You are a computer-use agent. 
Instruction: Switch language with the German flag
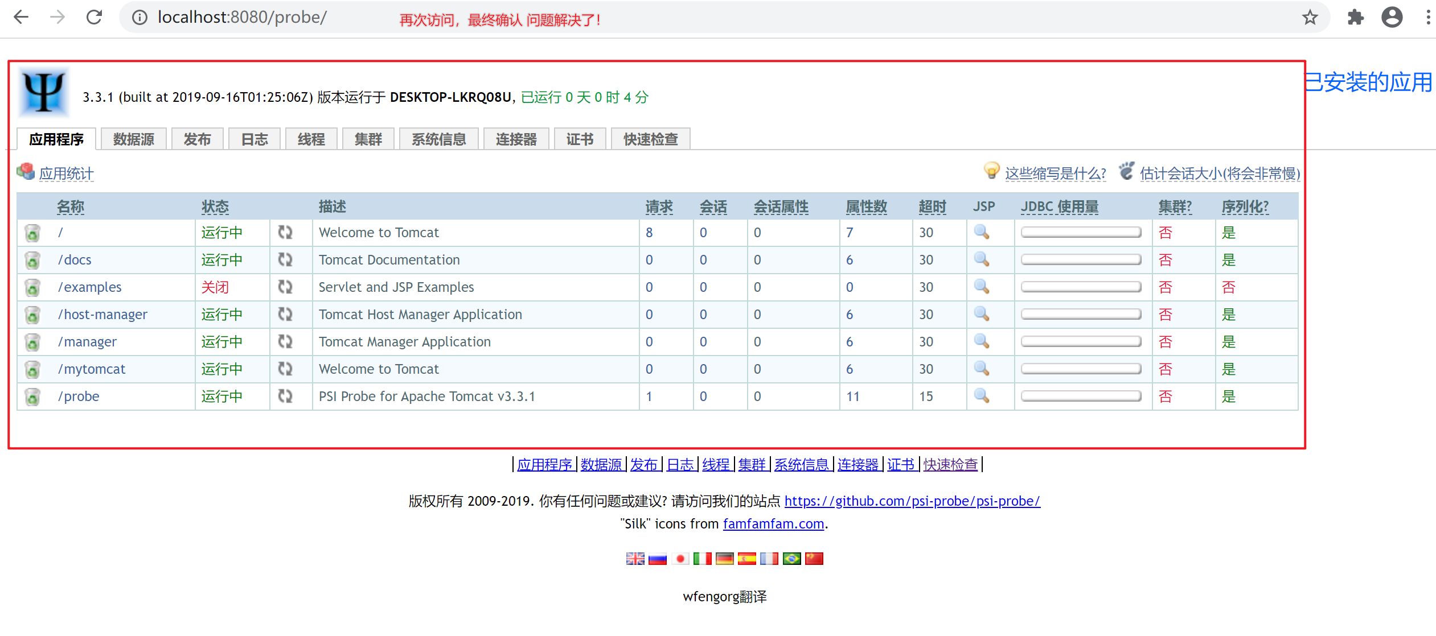click(725, 559)
